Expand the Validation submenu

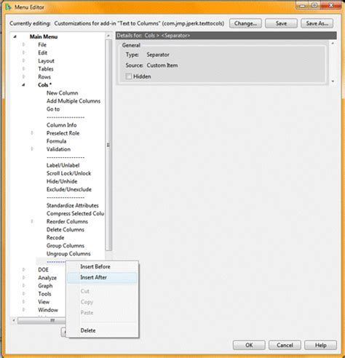tap(32, 149)
